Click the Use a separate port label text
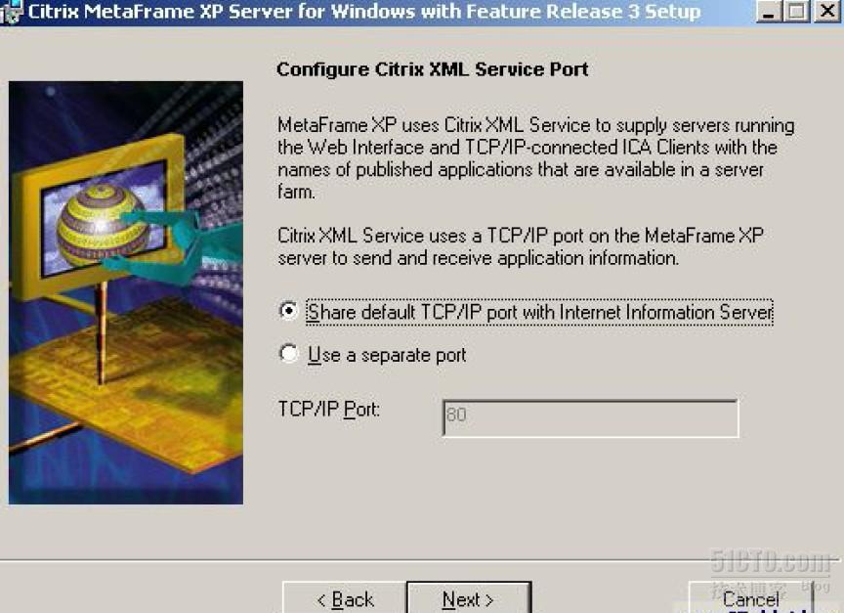844x613 pixels. 387,356
